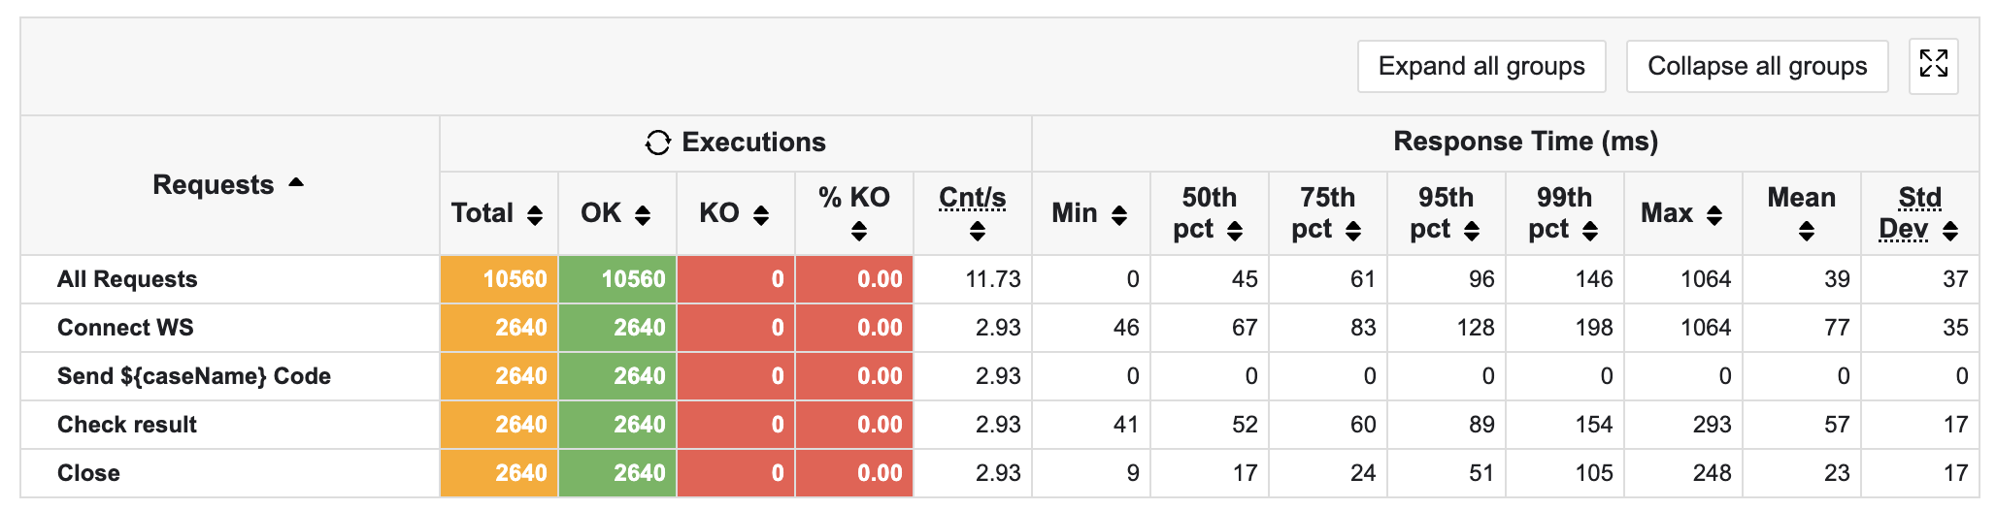
Task: Sort by 95th percentile arrows
Action: point(1472,231)
